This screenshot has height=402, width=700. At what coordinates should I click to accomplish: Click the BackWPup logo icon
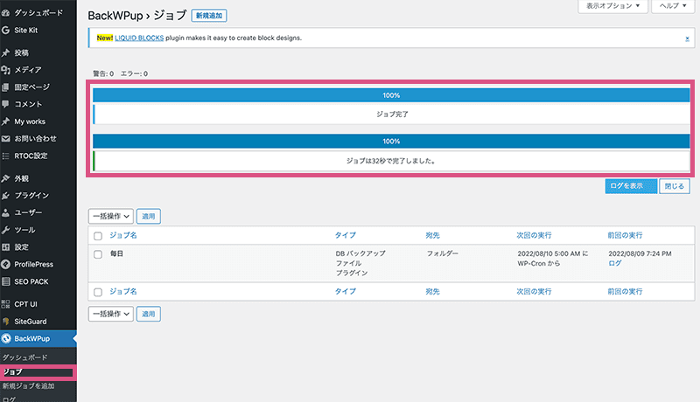click(5, 339)
